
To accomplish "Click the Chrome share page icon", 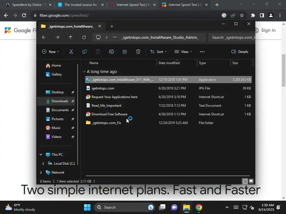I will [233, 16].
